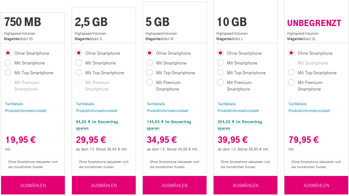Click AUSWÄHLEN for the UNBEGRENZT plan
Screen dimensions: 349x196
[x=316, y=185]
